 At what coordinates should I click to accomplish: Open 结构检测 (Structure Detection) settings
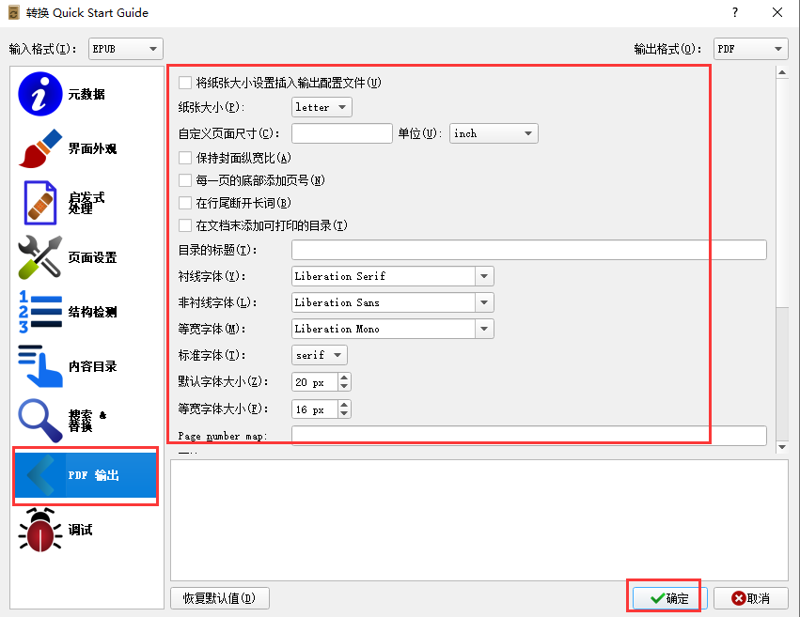(x=85, y=312)
